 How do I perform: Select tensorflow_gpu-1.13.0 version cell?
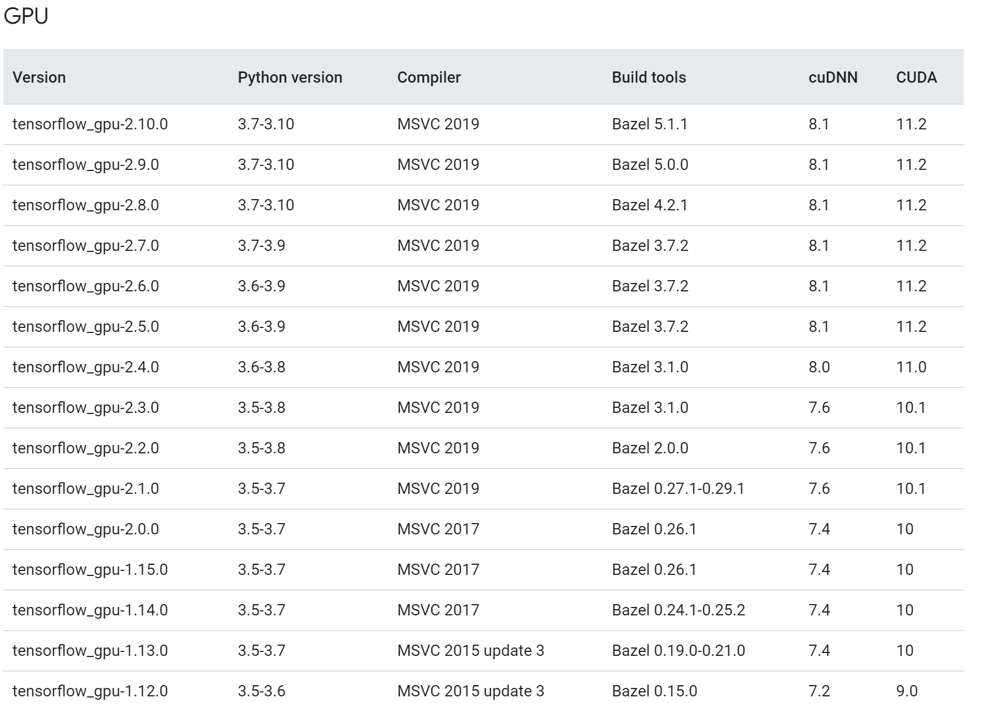[90, 651]
